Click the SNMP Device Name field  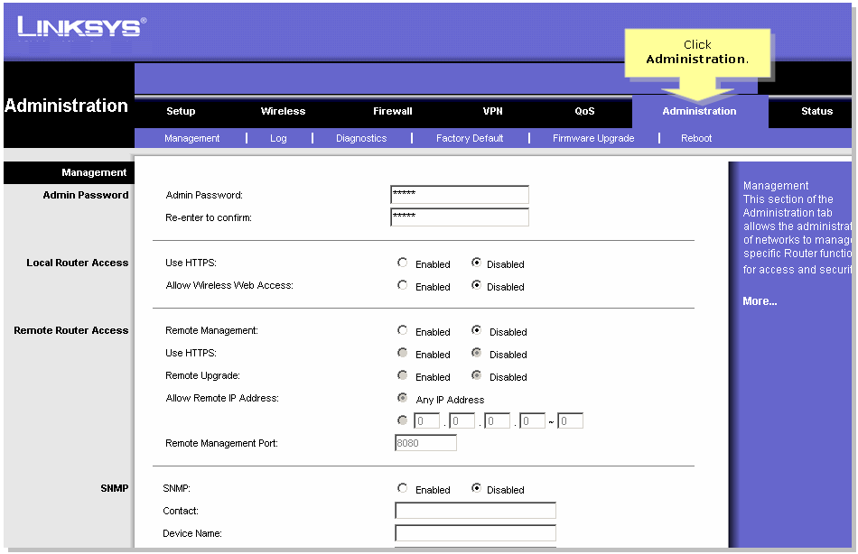(475, 533)
